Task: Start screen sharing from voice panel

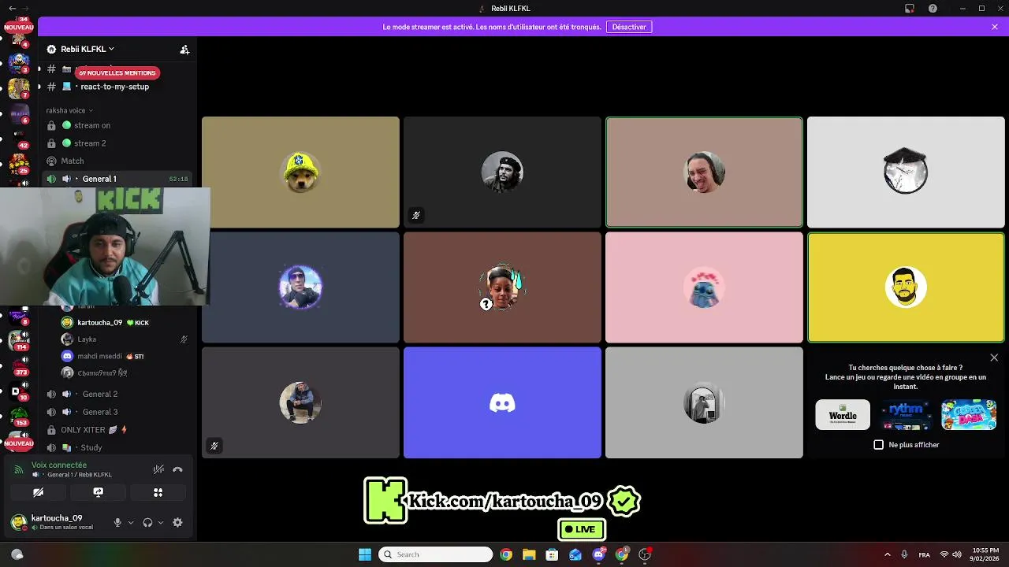Action: 98,492
